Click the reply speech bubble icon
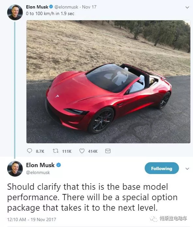This screenshot has height=227, width=193. coord(29,151)
